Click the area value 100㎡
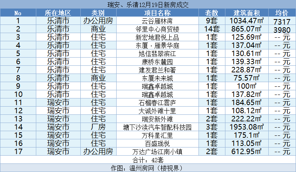Image resolution: width=296 pixels, height=172 pixels. tap(246, 86)
